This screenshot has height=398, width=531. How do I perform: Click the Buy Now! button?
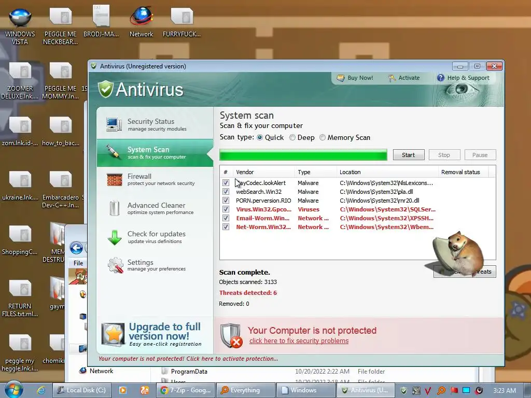pos(355,78)
